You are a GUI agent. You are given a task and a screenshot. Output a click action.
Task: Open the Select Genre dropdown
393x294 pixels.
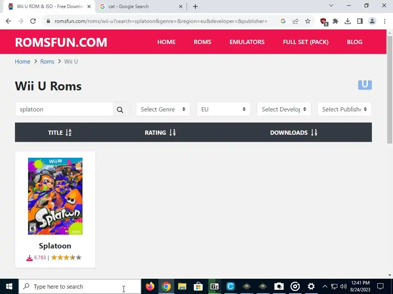tap(163, 109)
